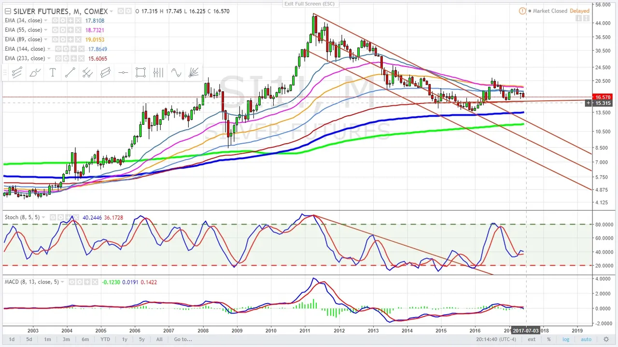Hide the EMA (233, close) line
This screenshot has width=618, height=347.
[x=58, y=58]
